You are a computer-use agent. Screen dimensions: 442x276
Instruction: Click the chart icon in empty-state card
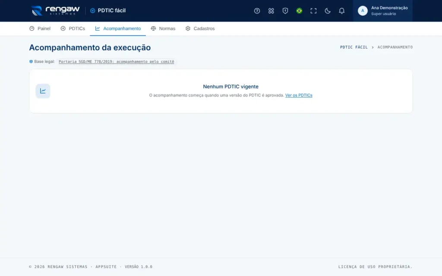tap(43, 91)
